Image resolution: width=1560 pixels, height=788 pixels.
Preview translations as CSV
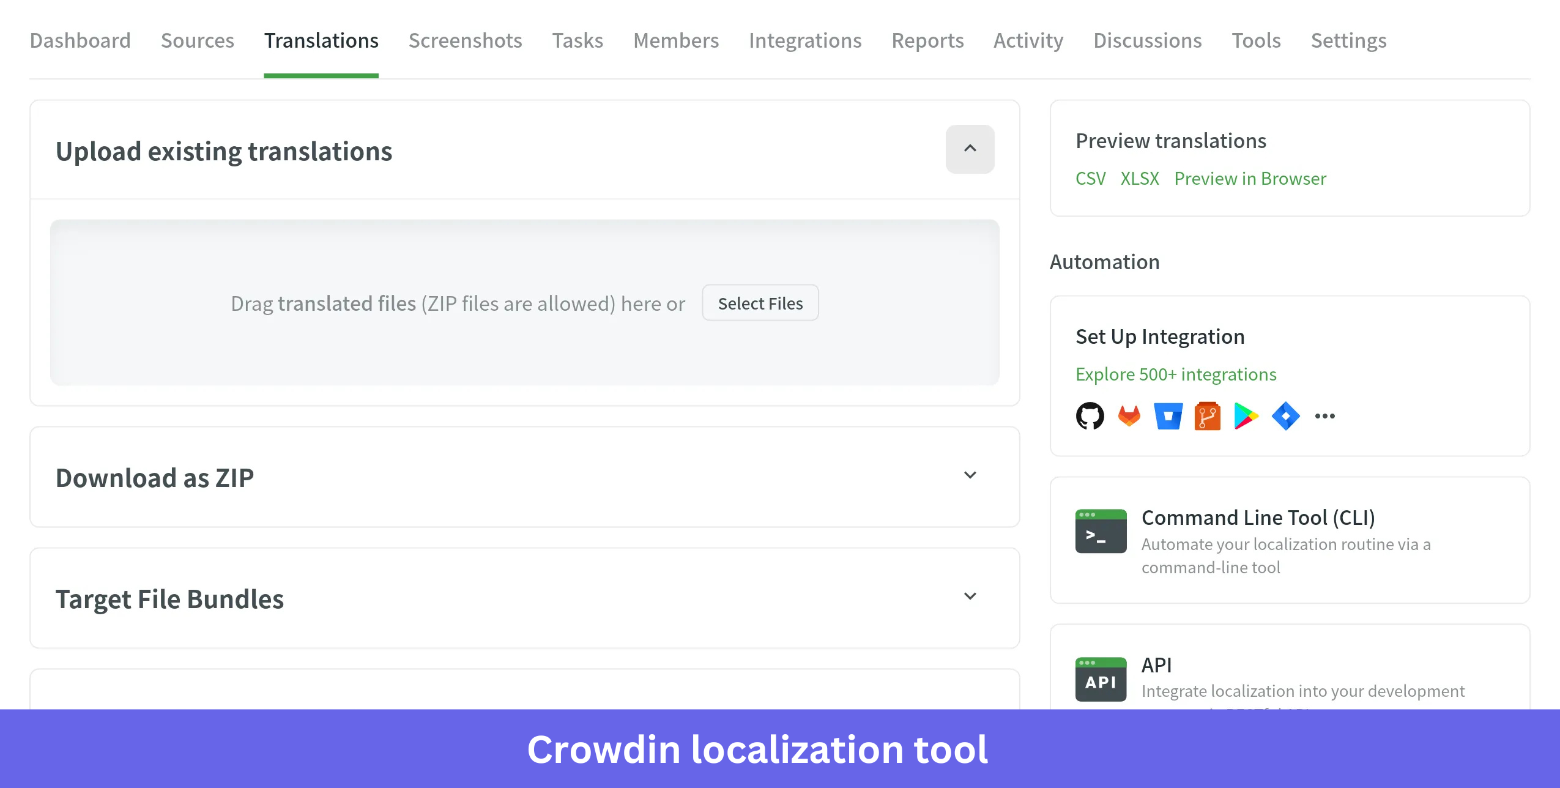1091,179
